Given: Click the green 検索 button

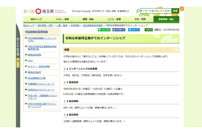Looking at the screenshot, I should (175, 11).
